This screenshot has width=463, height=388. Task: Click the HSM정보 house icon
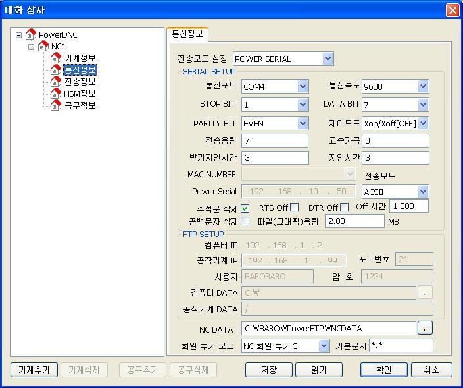(x=55, y=94)
